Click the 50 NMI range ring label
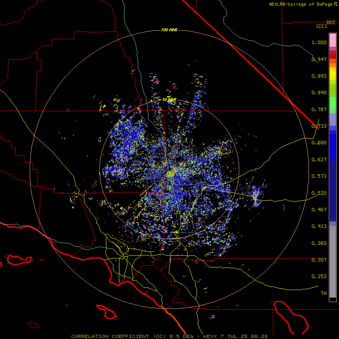Screen dimensions: 339x339 tap(169, 100)
